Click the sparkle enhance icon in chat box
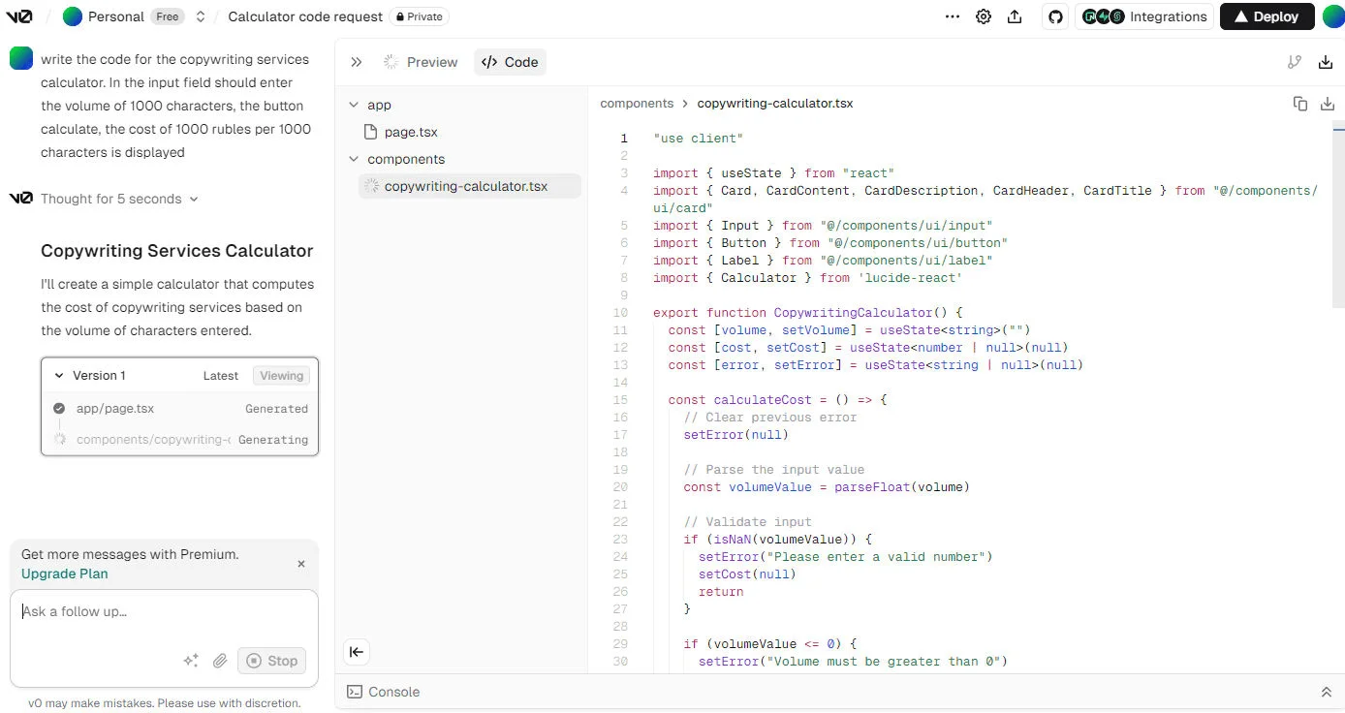Viewport: 1345px width, 713px height. tap(191, 660)
